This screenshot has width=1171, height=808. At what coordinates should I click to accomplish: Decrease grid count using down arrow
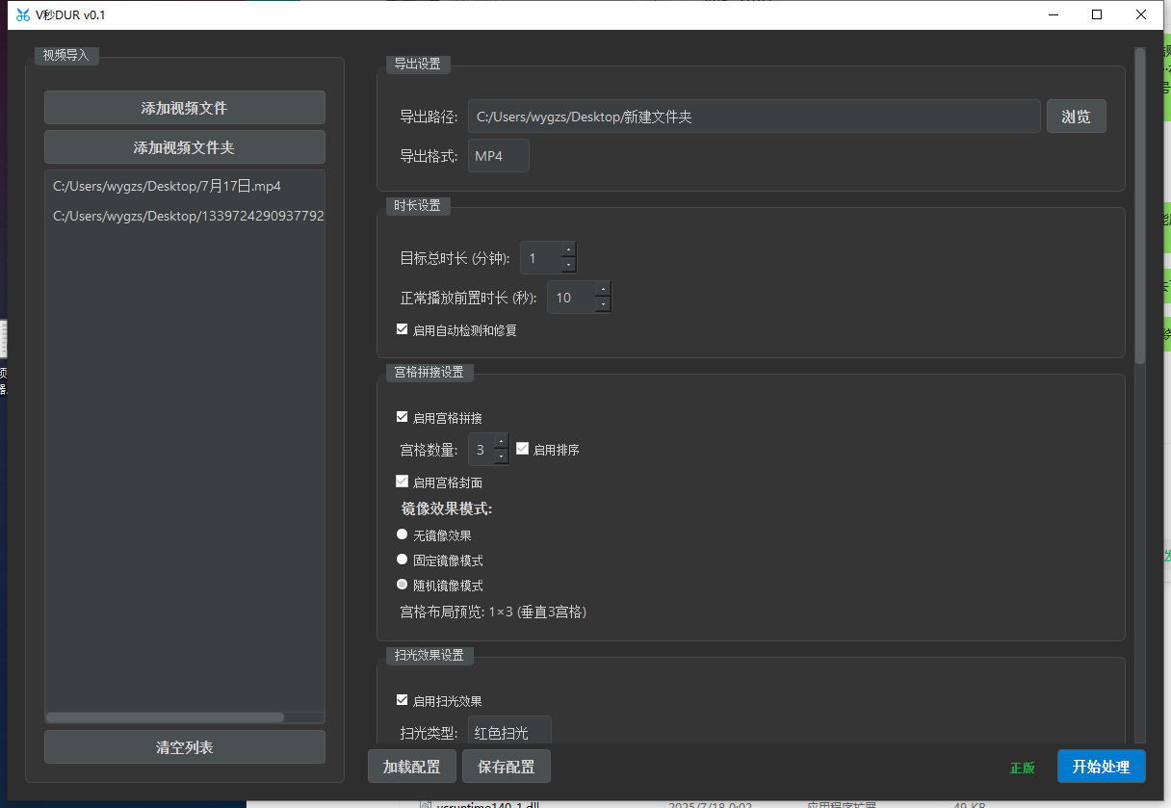coord(501,456)
